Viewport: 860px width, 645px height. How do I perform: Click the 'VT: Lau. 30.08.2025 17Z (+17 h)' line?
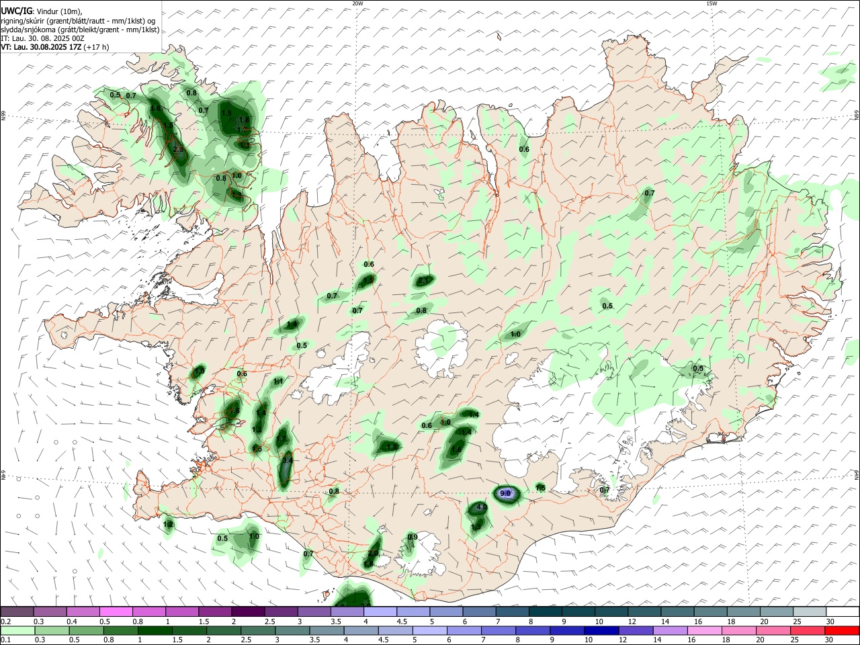[x=54, y=47]
